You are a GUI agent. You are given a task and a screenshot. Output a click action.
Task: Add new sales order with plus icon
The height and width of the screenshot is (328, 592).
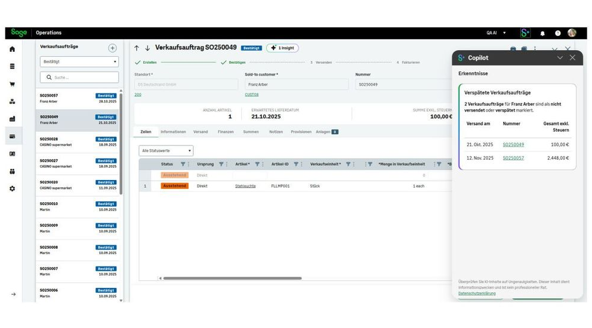(x=112, y=48)
